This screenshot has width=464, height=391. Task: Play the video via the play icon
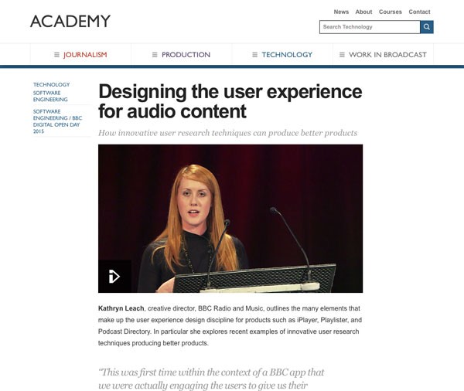coord(114,276)
